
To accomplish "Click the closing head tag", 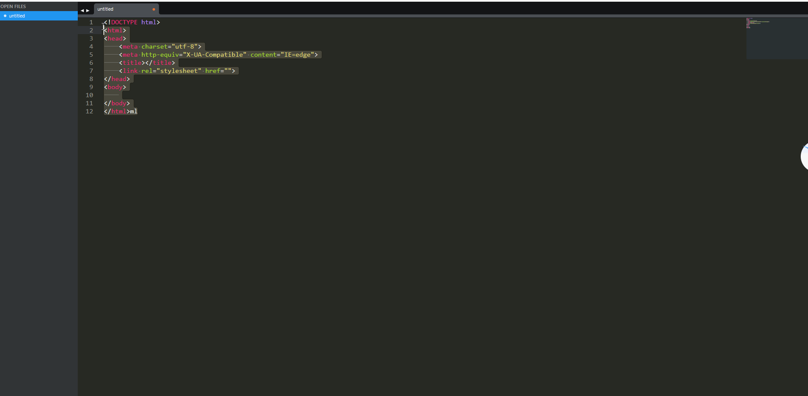I will pos(117,79).
